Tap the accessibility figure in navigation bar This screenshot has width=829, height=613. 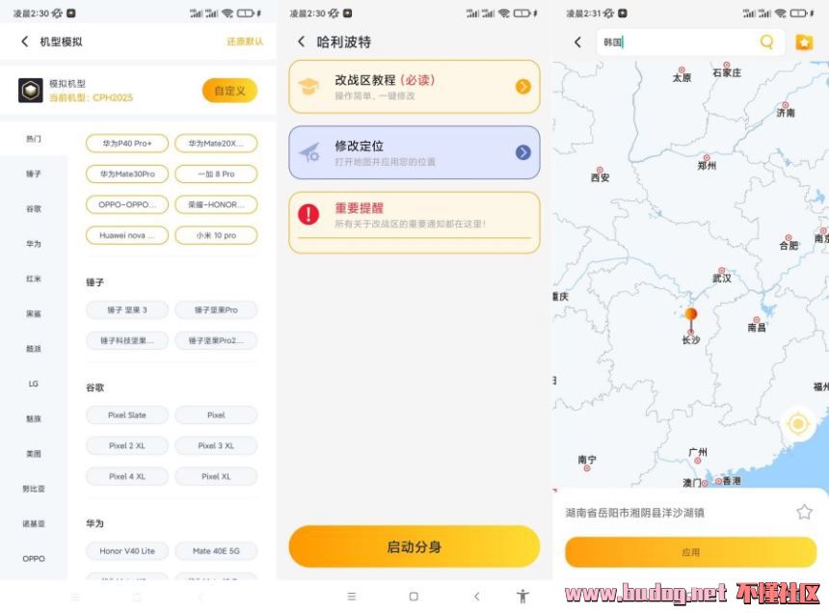tap(522, 596)
